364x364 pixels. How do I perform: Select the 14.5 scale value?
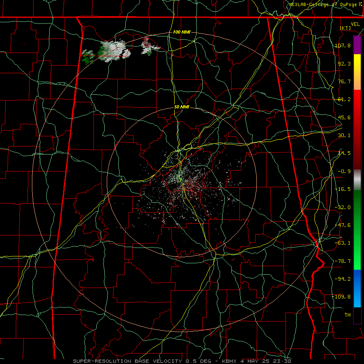click(344, 153)
